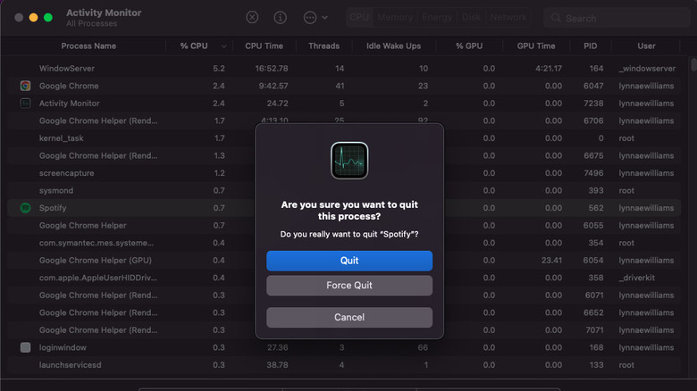Click PID value 7496 of screencapture
697x391 pixels.
[x=593, y=173]
